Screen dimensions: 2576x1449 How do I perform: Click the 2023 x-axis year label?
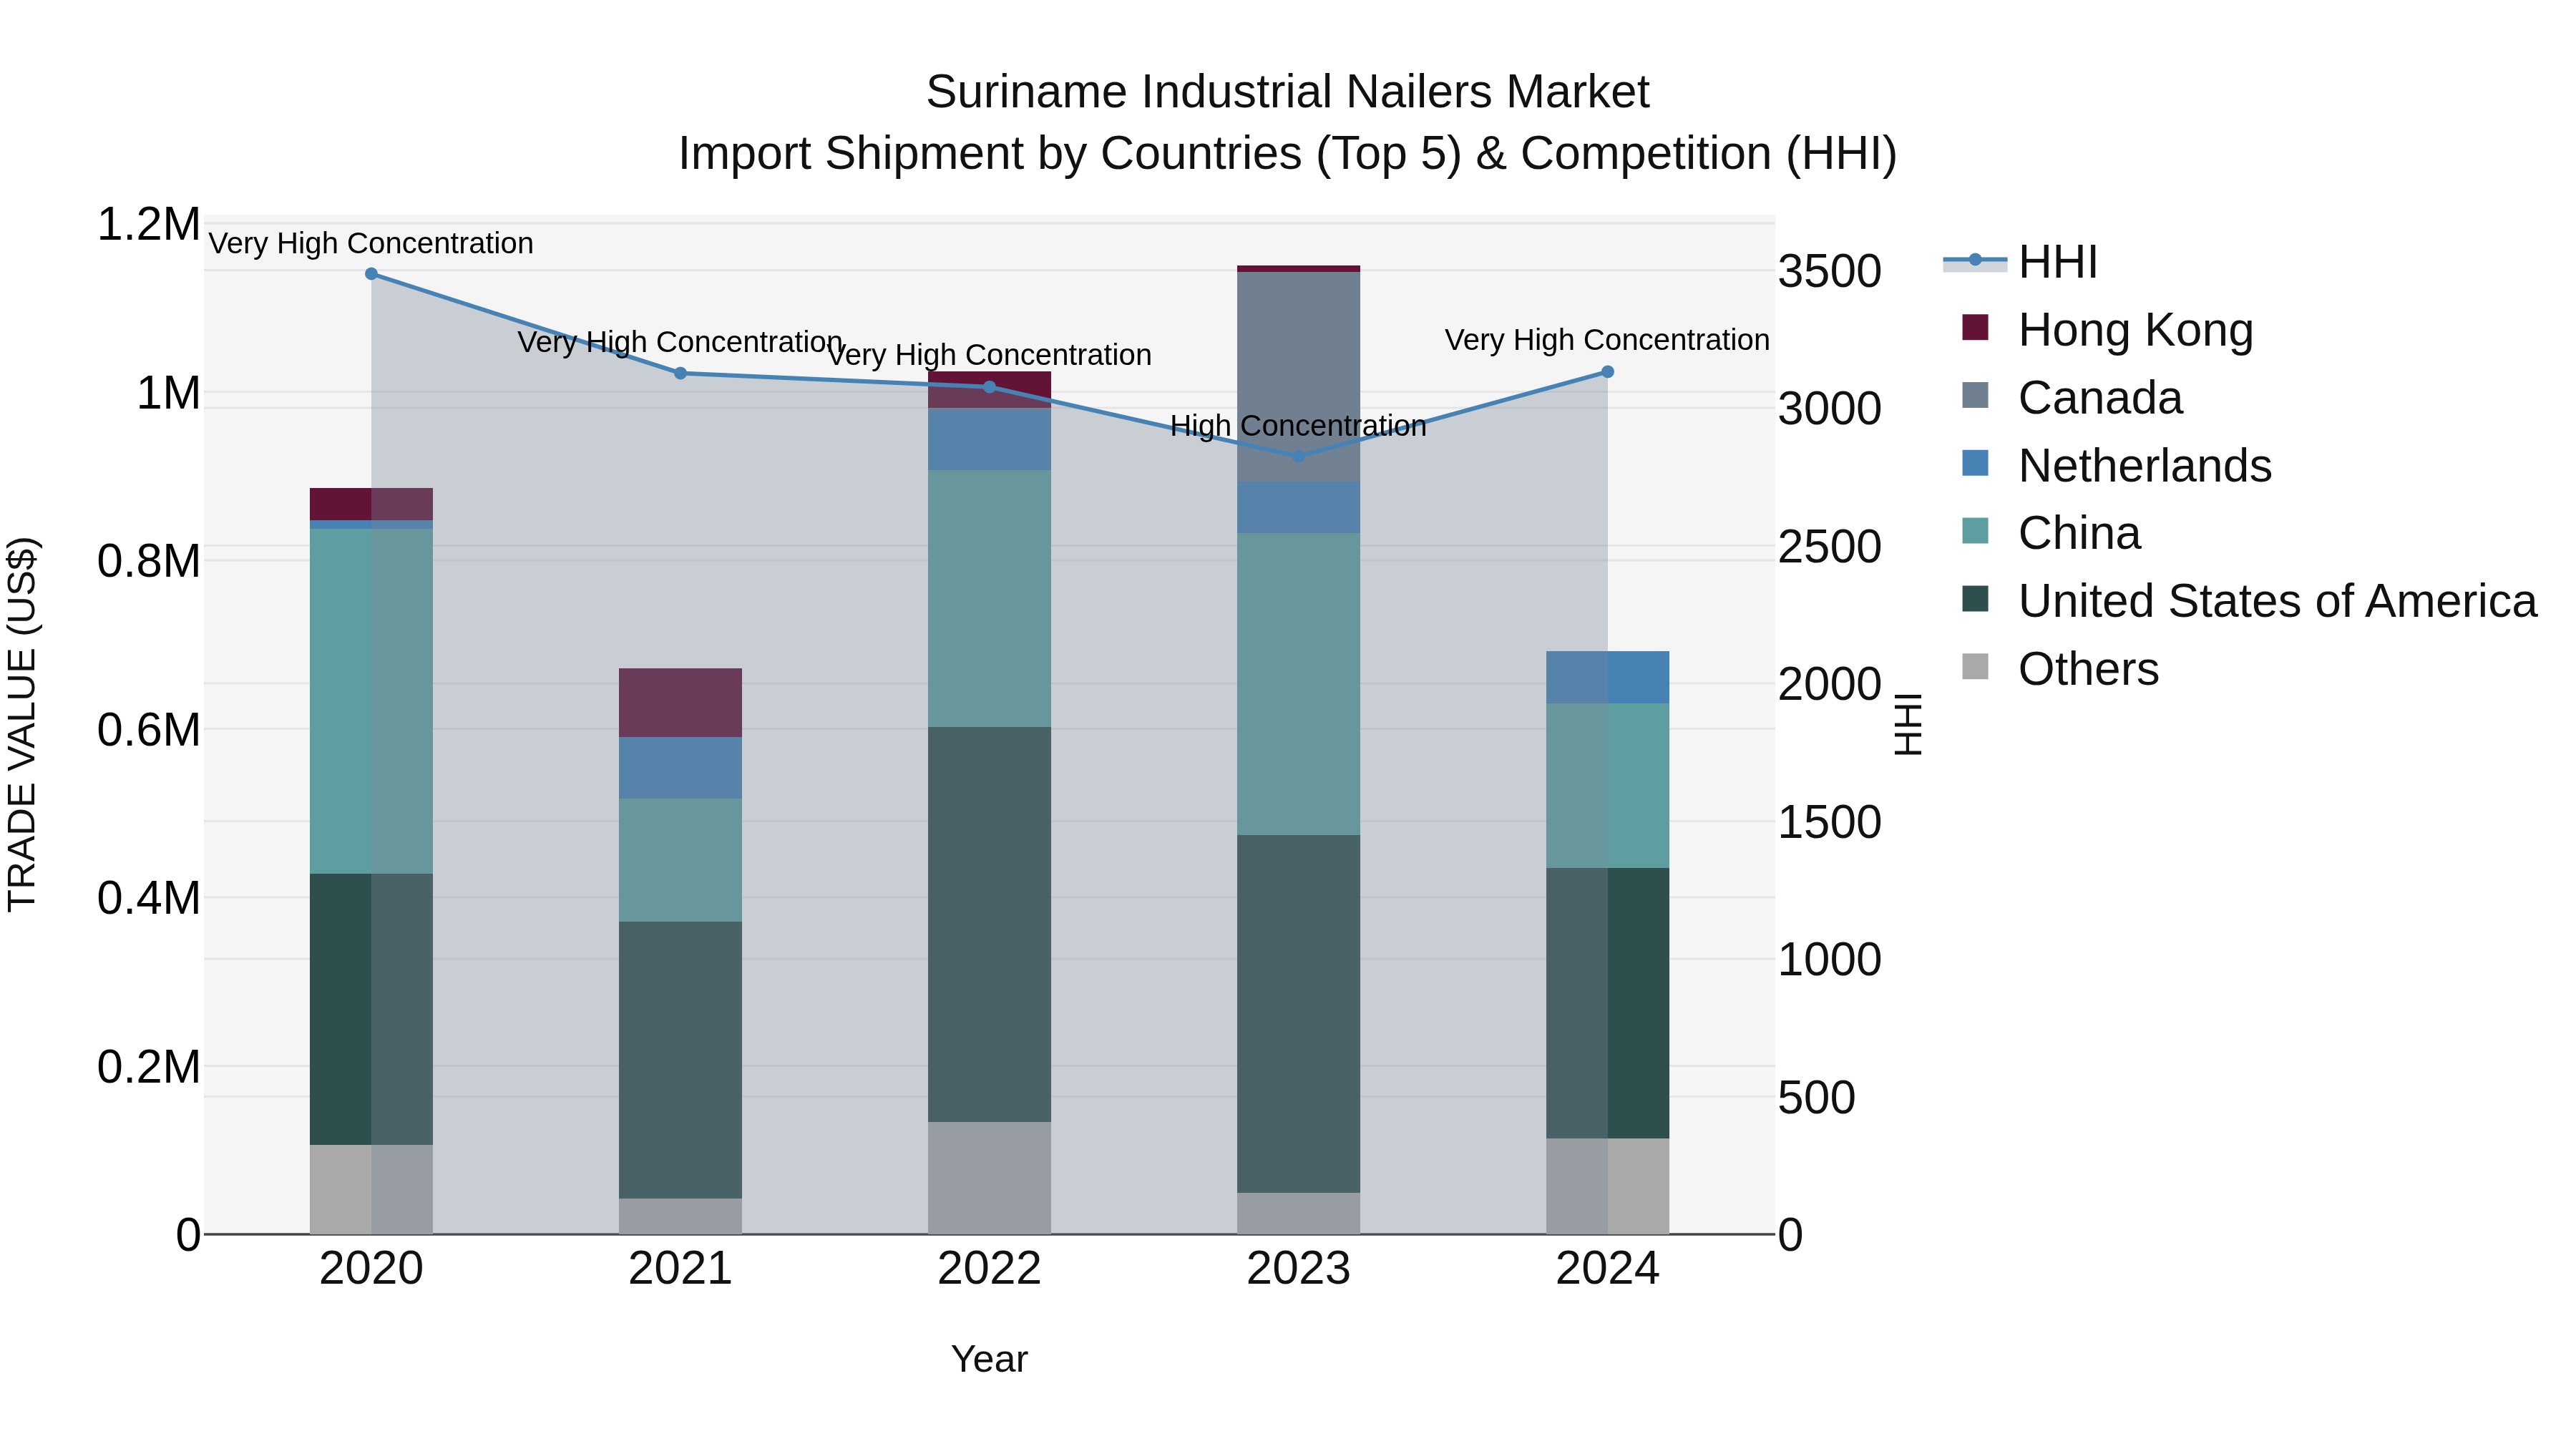pyautogui.click(x=1298, y=1269)
